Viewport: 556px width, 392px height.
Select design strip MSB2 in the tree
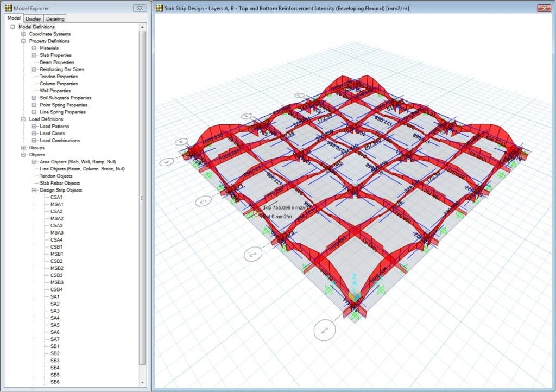point(57,268)
